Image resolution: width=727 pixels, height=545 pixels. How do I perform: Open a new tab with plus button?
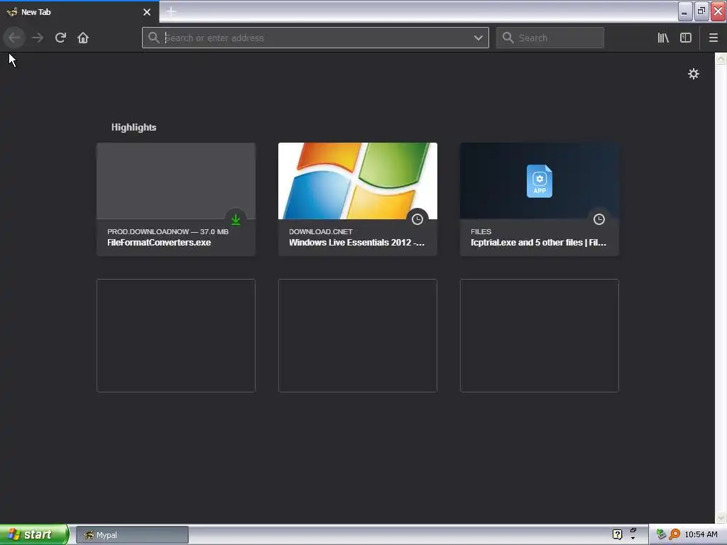coord(171,11)
